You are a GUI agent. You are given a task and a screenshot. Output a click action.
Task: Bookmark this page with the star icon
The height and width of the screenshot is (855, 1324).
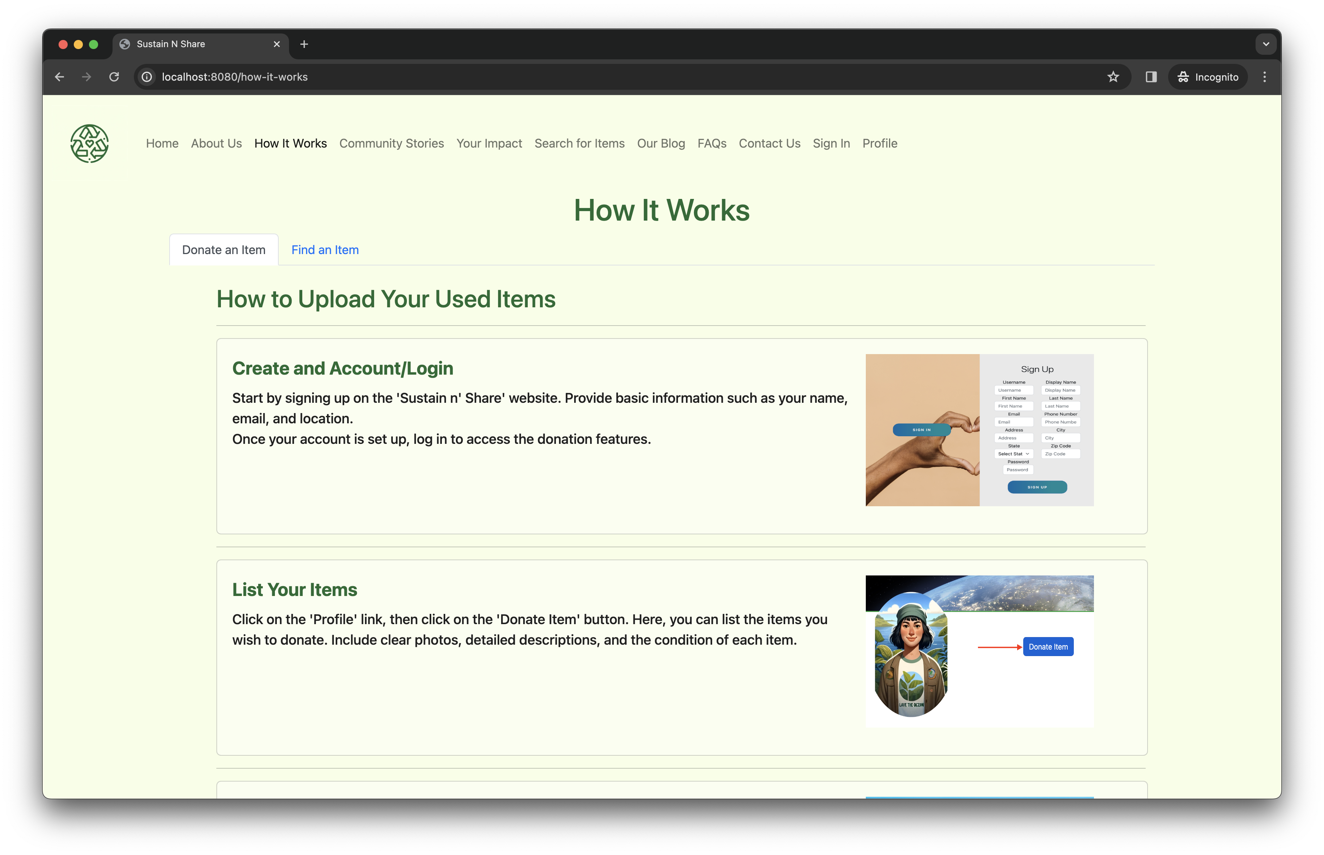(x=1113, y=76)
